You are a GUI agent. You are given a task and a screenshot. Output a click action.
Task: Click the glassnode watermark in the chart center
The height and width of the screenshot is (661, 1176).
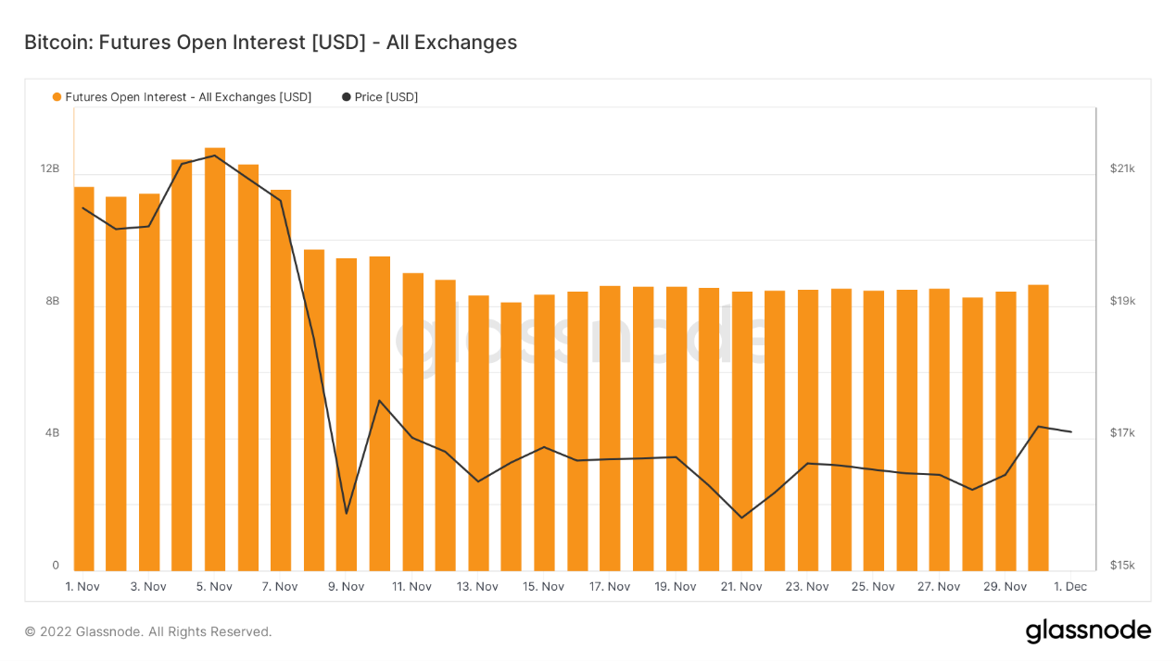pos(582,338)
